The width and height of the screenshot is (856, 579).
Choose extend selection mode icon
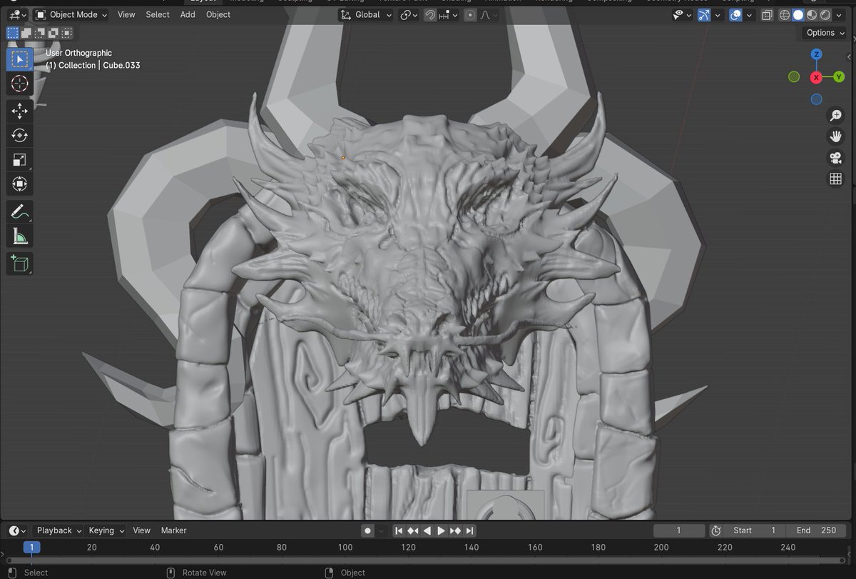[26, 33]
